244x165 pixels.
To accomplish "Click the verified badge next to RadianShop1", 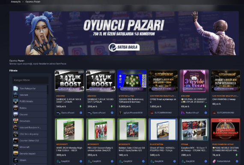I will [x=206, y=113].
